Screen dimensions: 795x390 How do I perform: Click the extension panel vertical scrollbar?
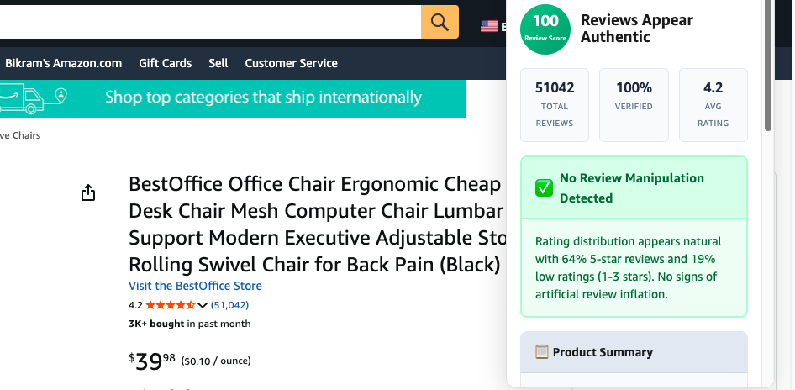click(x=768, y=66)
